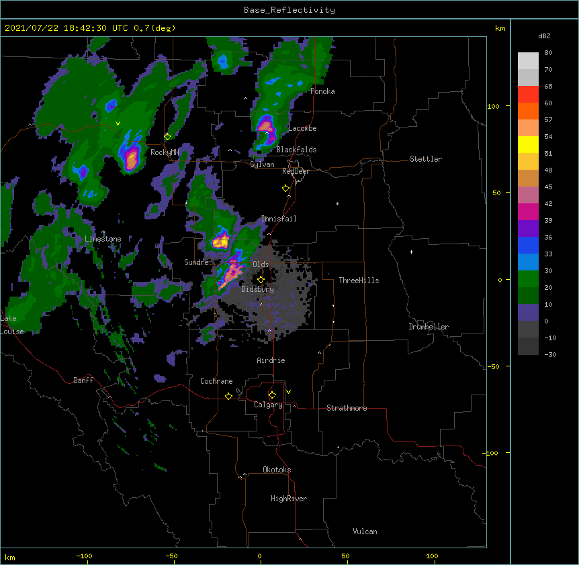Click the 45 value on the dBZ legend
This screenshot has width=579, height=565.
[548, 187]
